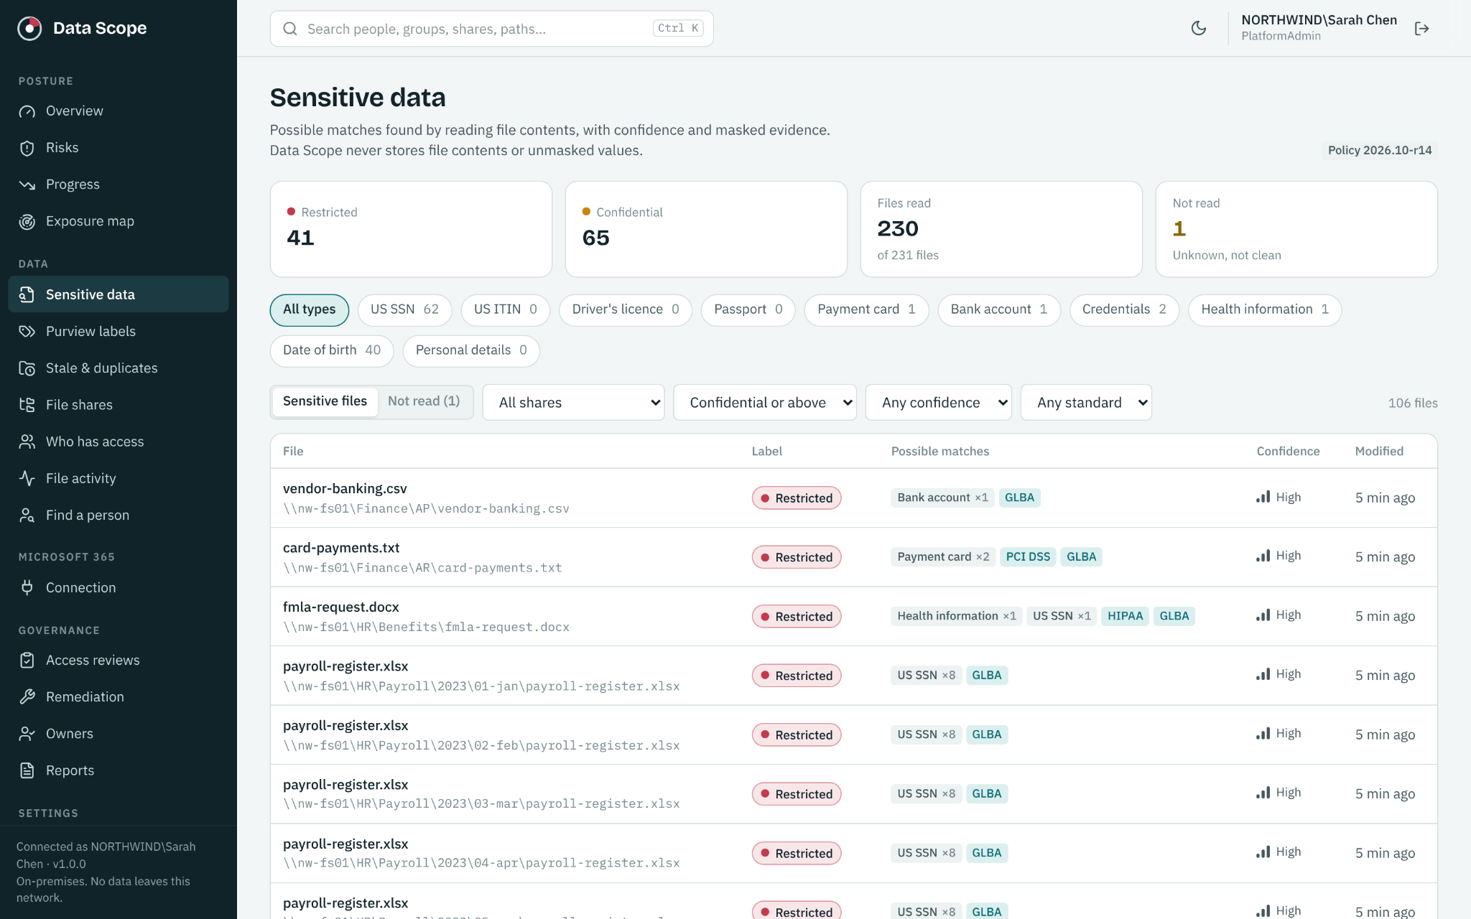Select Sensitive data in sidebar
This screenshot has width=1471, height=919.
click(x=119, y=294)
